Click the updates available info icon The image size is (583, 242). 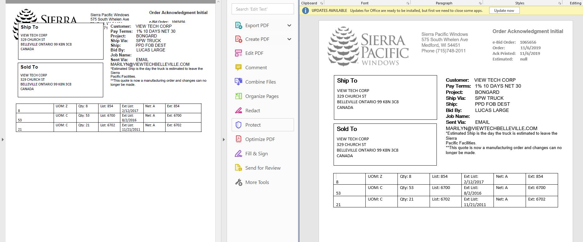click(306, 11)
